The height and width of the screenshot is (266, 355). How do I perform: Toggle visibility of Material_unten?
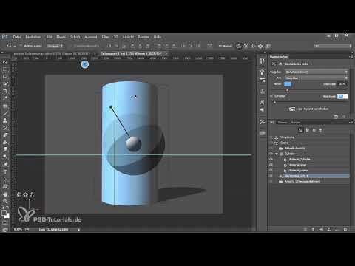(271, 171)
